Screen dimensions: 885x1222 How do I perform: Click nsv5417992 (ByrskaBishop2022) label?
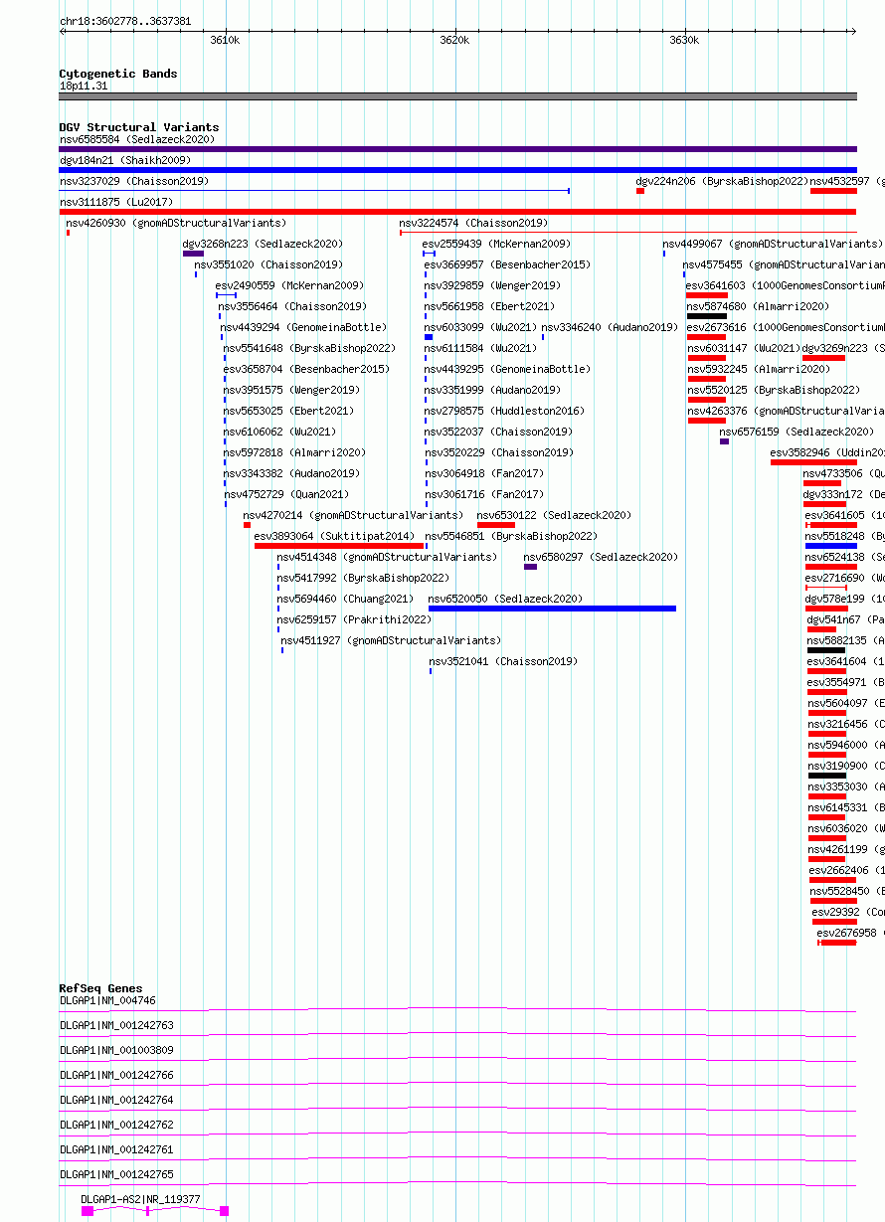[x=363, y=578]
